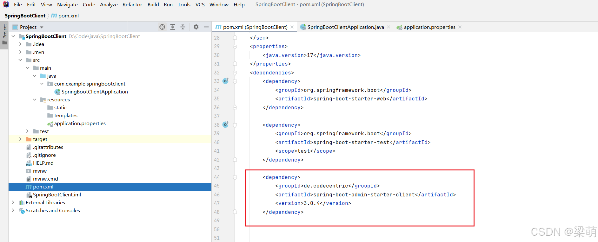Open the Code menu
This screenshot has height=242, width=598.
click(89, 4)
